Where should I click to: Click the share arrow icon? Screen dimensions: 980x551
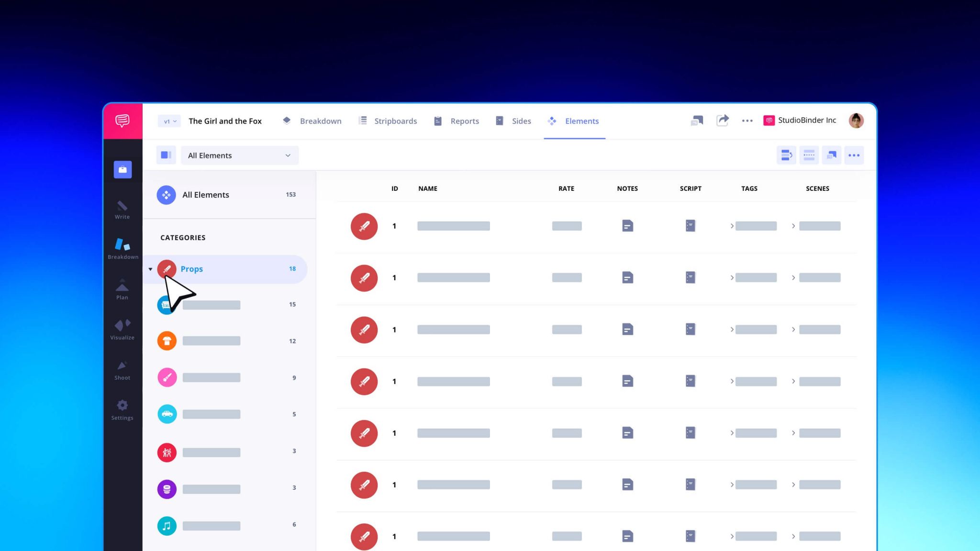click(x=722, y=121)
